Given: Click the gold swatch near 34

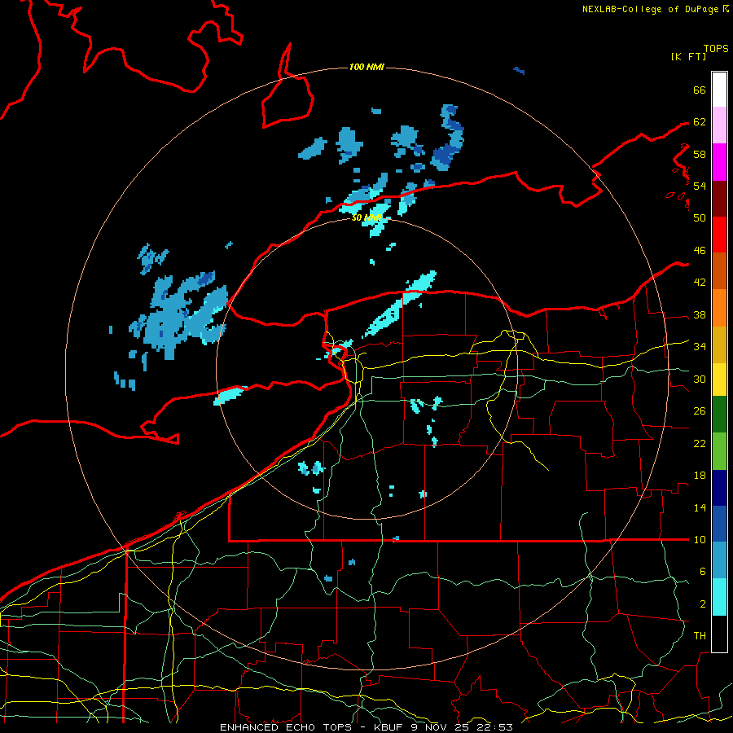Looking at the screenshot, I should tap(719, 344).
